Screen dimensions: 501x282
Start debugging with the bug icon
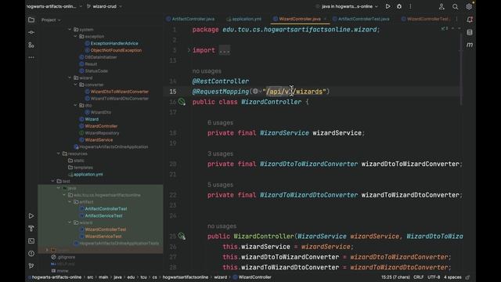(x=399, y=6)
